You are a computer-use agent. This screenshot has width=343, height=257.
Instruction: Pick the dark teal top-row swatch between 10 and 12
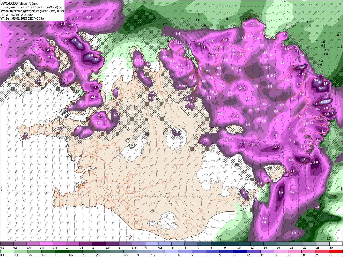tap(244, 244)
